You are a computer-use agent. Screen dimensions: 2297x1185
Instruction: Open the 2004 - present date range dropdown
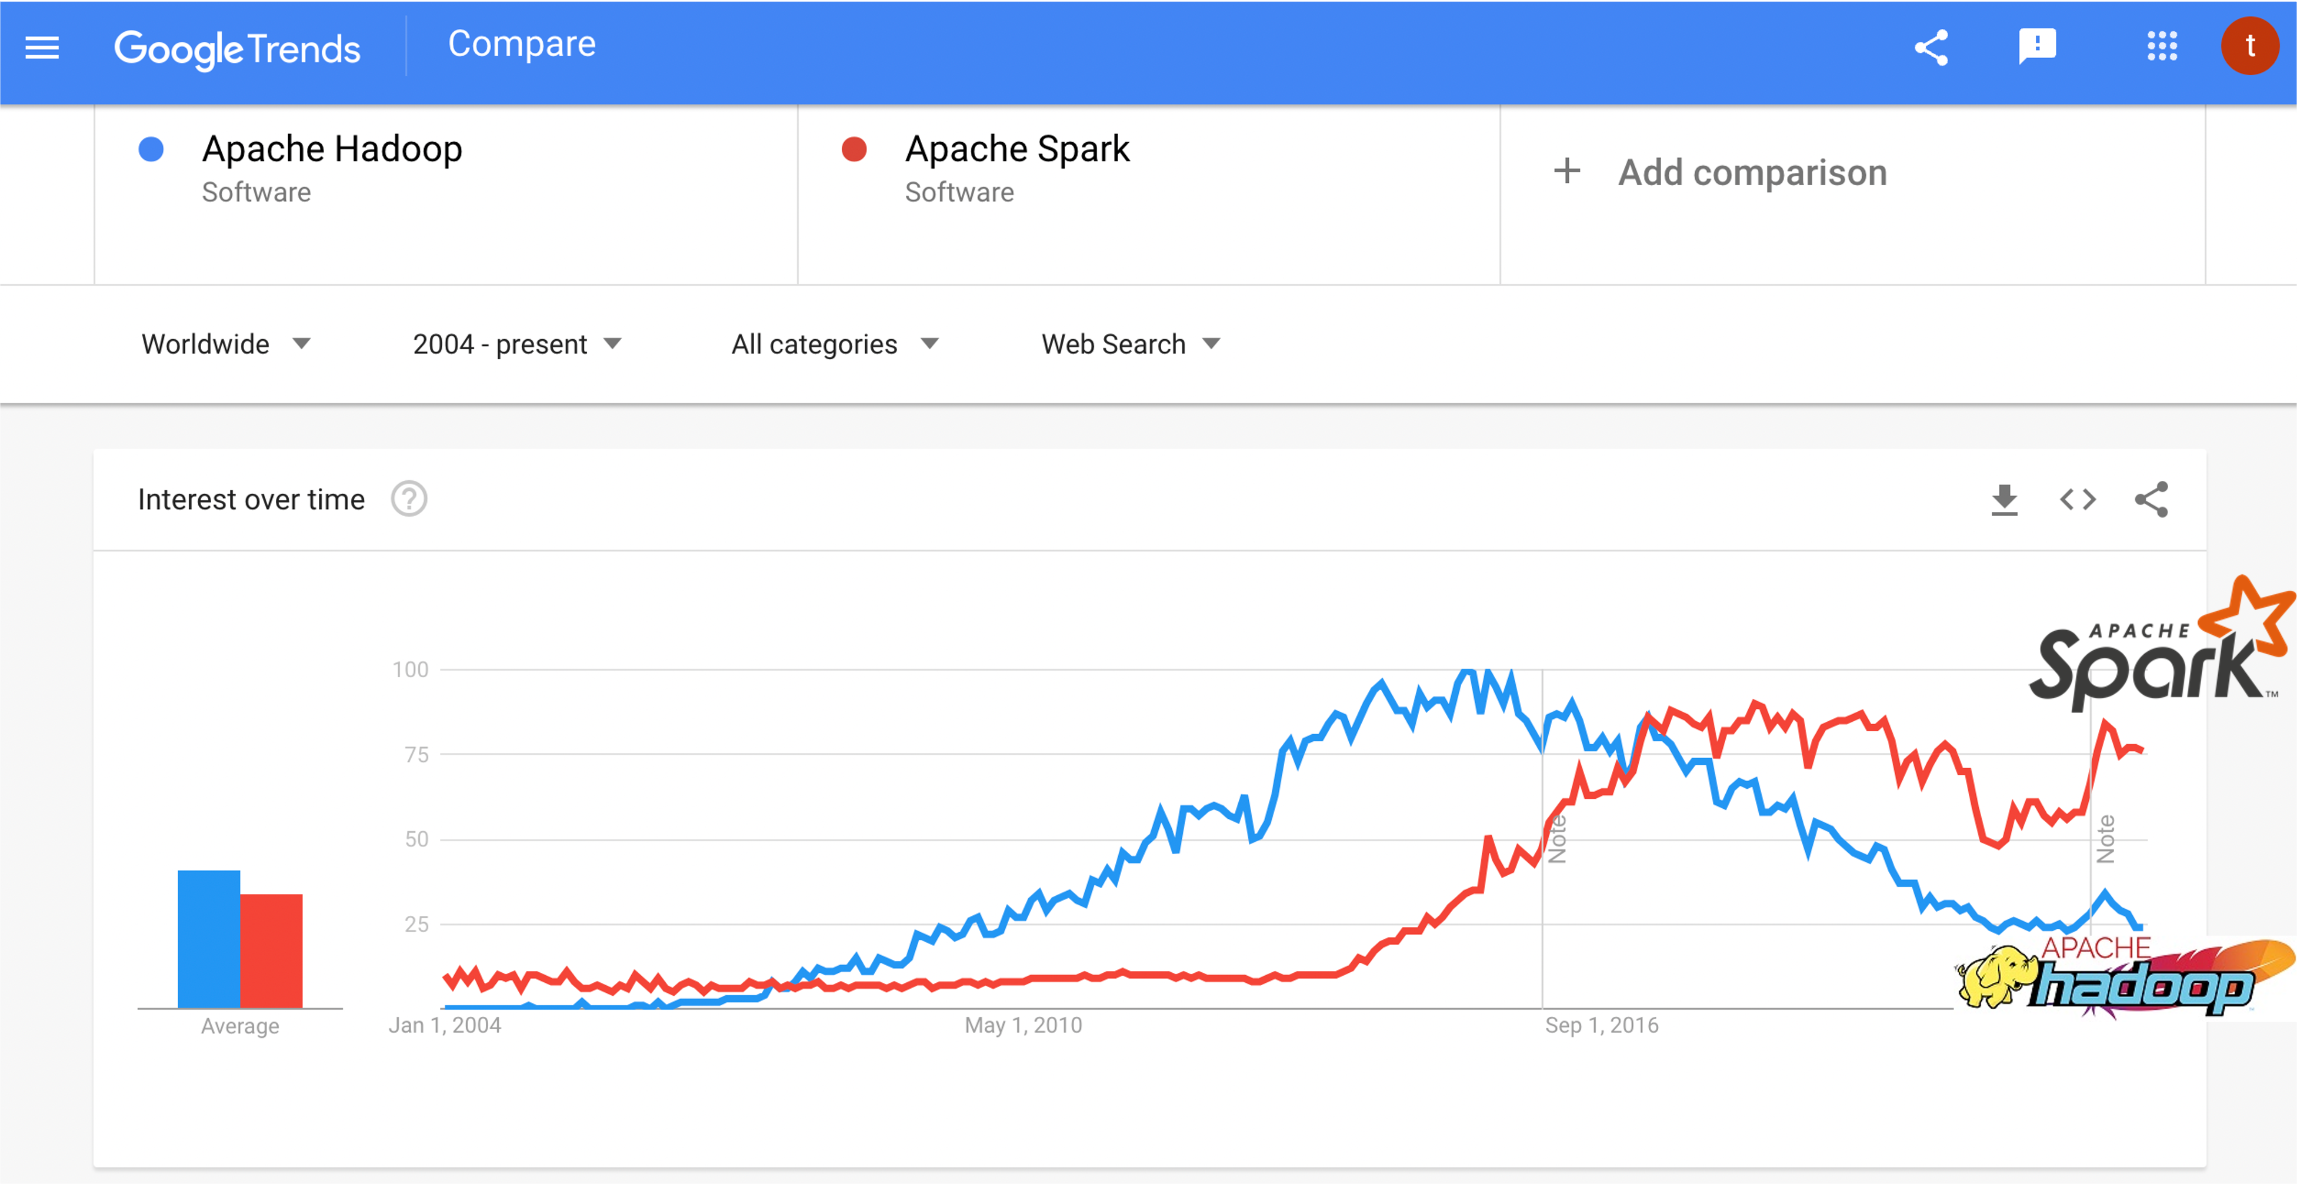click(x=516, y=345)
